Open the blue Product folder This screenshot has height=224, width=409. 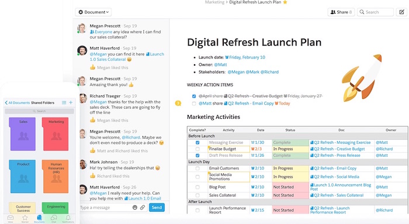tap(23, 177)
